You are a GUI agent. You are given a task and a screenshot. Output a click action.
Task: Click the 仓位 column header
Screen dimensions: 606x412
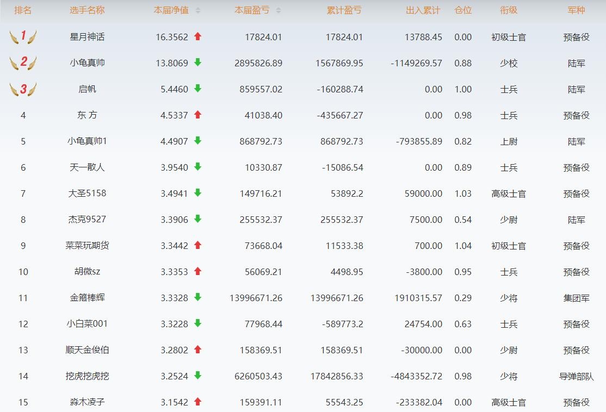[x=463, y=10]
